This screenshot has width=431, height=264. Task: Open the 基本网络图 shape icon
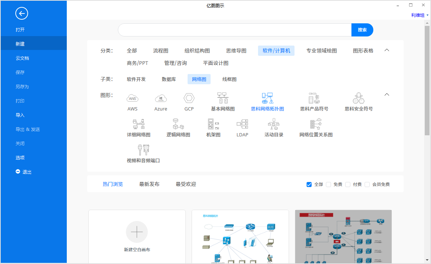coord(223,98)
